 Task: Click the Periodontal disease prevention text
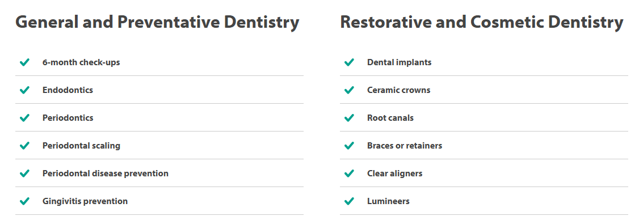coord(106,173)
